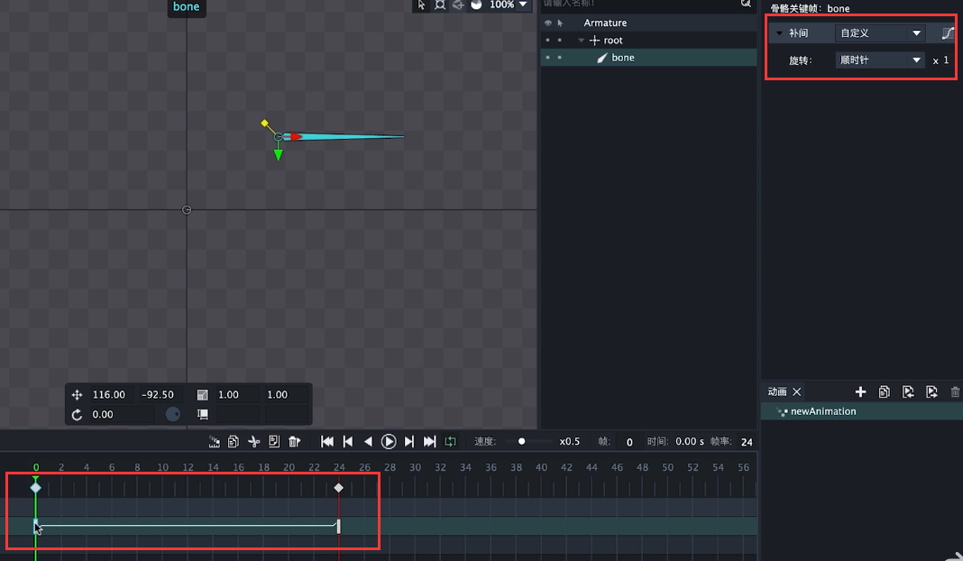963x561 pixels.
Task: Click frame 36 on the timeline ruler
Action: pos(491,467)
